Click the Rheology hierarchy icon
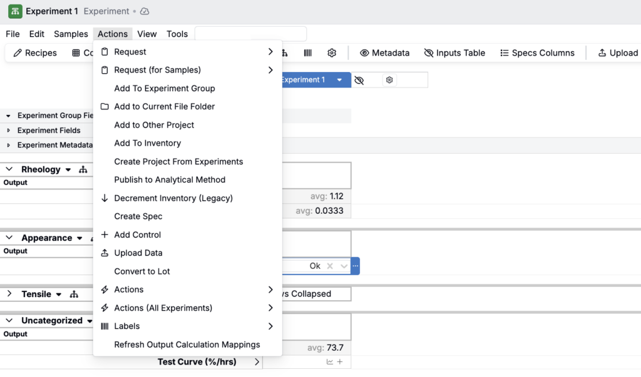Screen dimensions: 641x377 (x=83, y=169)
